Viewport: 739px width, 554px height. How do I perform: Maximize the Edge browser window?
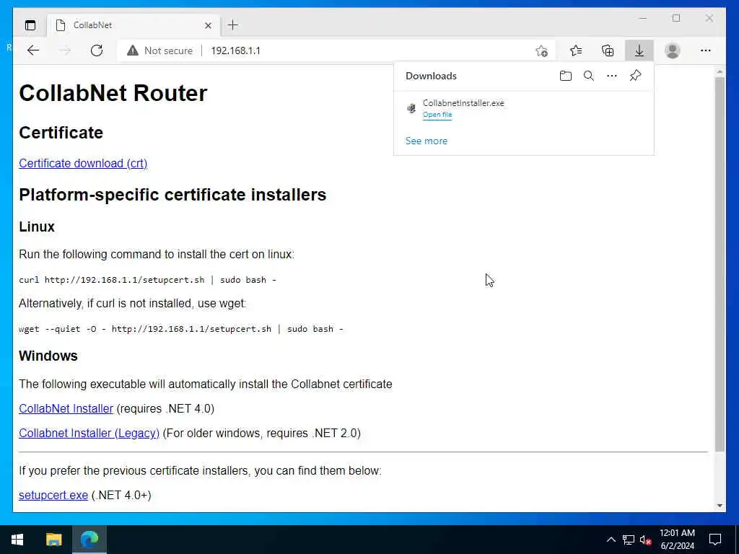pyautogui.click(x=676, y=18)
